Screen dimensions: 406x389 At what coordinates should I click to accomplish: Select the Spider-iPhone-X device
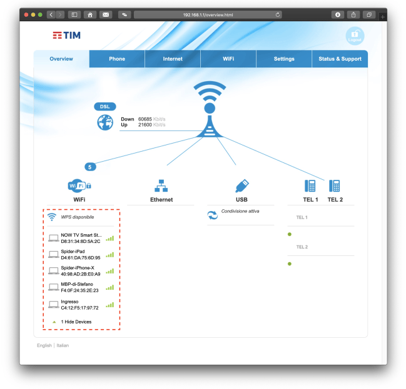point(81,271)
